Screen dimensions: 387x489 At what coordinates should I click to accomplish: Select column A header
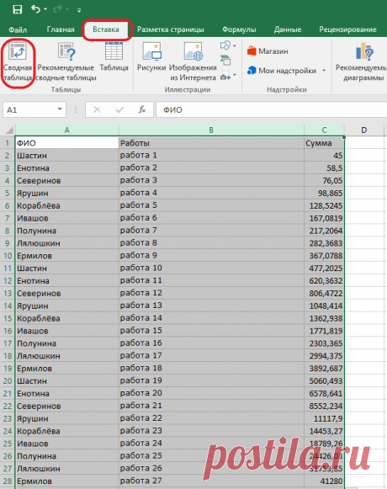point(66,130)
